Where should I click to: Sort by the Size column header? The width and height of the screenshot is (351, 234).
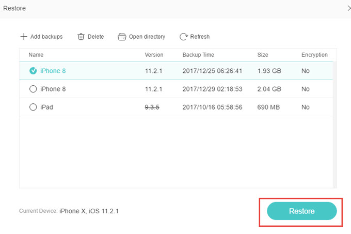click(x=263, y=55)
